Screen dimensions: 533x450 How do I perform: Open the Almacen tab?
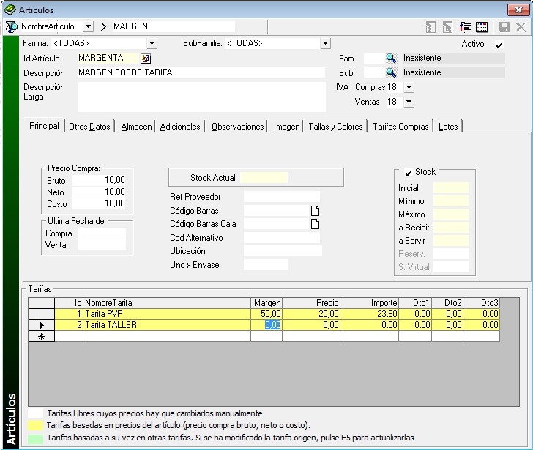(136, 127)
